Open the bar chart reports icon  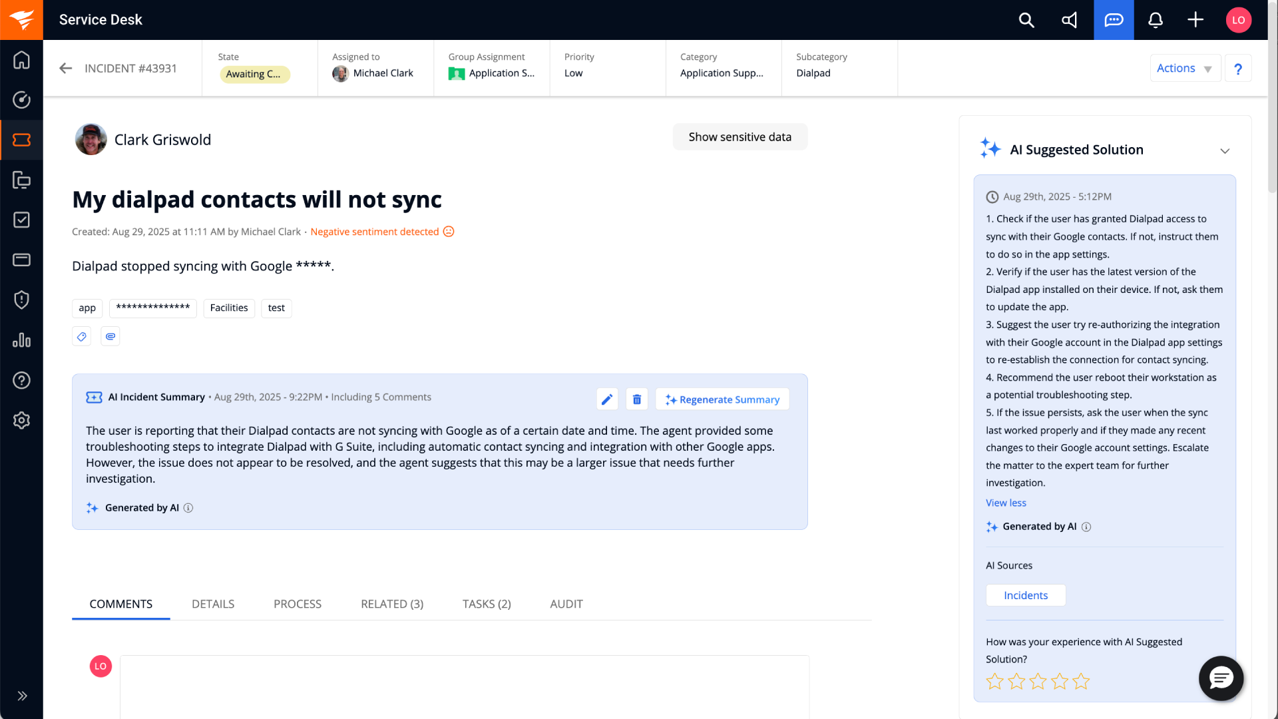(x=21, y=340)
